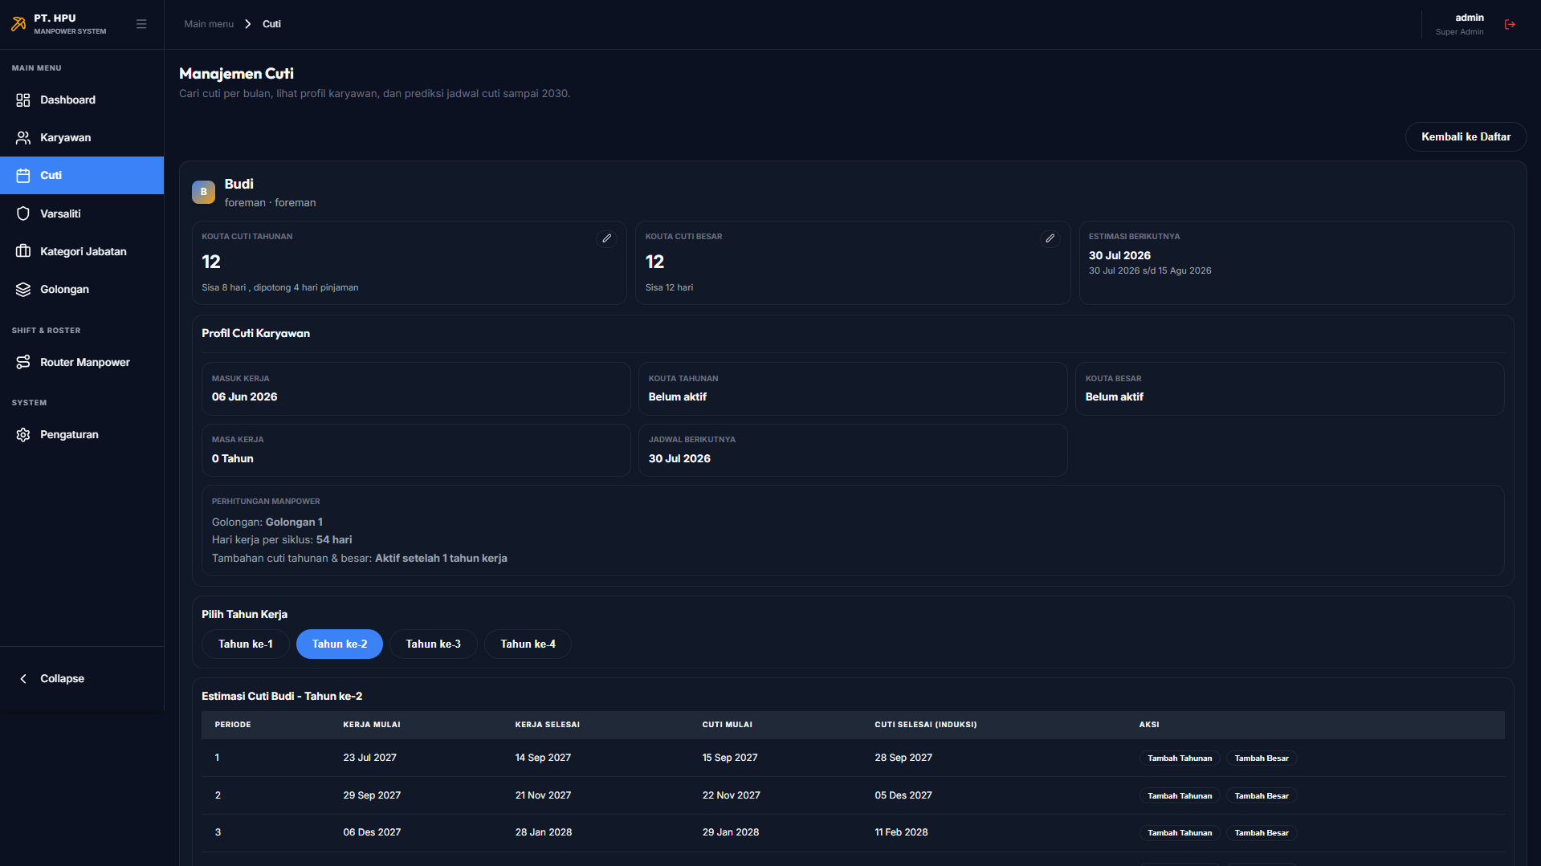Screen dimensions: 1541x866
Task: Open Kategori Jabatan in sidebar
Action: point(82,251)
